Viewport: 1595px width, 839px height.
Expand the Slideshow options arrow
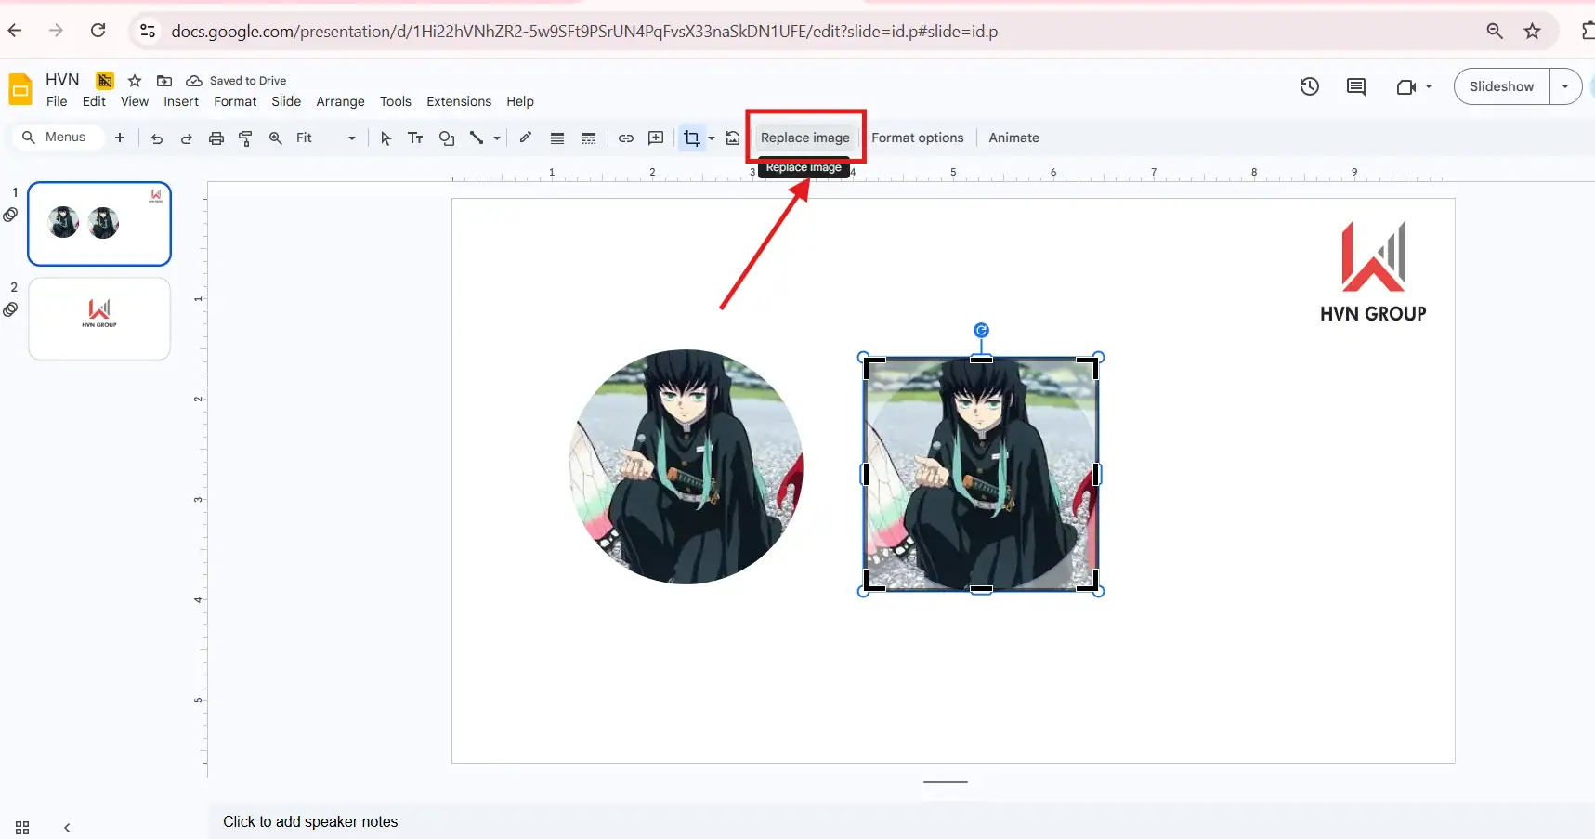coord(1565,86)
